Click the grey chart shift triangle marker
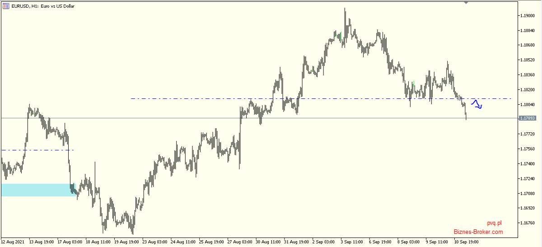542x247 pixels. click(466, 3)
